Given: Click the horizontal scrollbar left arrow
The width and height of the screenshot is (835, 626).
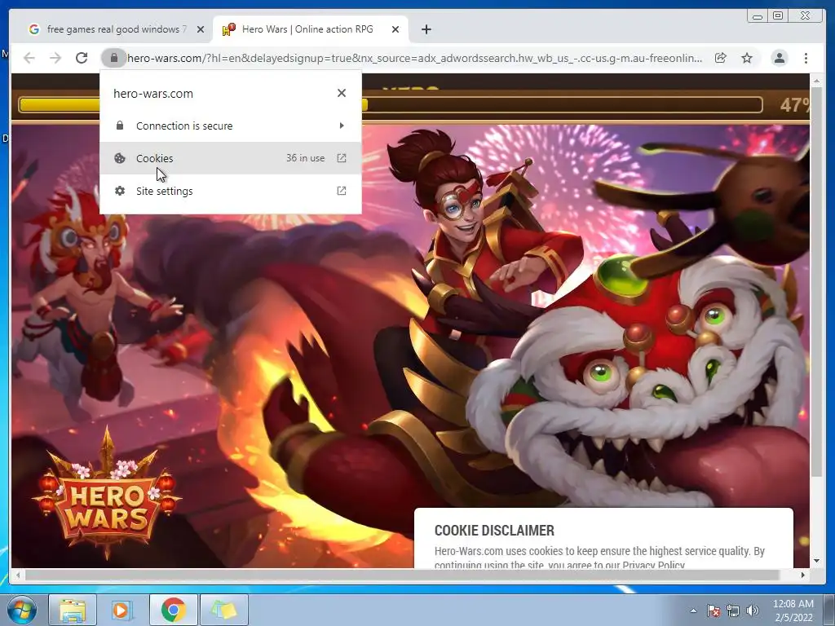Looking at the screenshot, I should pos(18,575).
